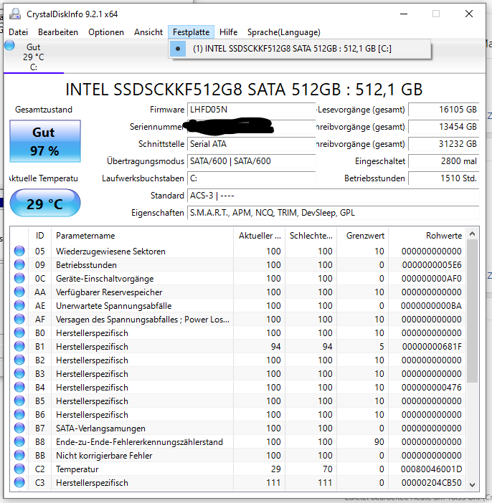Click status orb of Temperatur row

[x=19, y=469]
